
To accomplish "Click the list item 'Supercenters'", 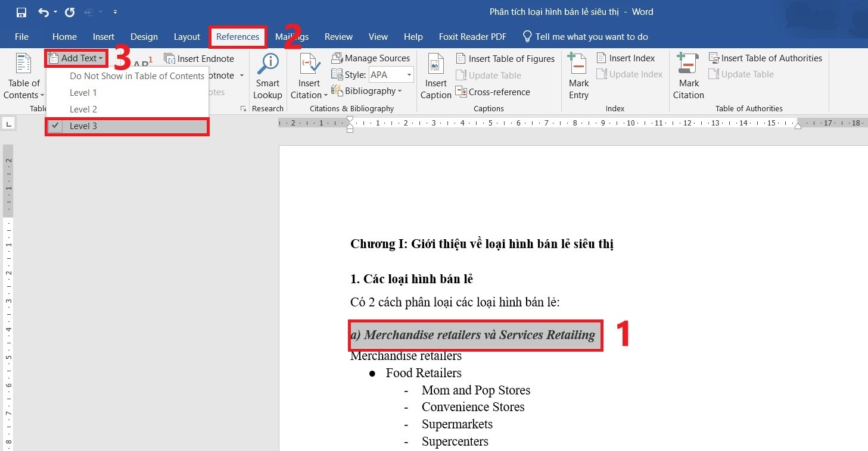I will [455, 441].
